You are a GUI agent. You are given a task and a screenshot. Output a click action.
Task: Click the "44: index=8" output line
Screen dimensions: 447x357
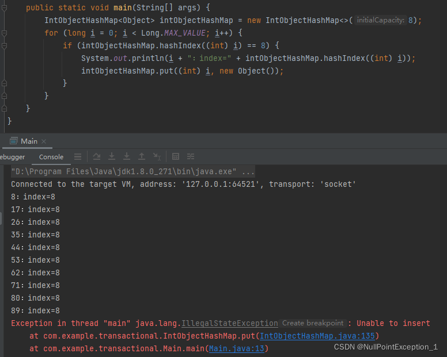pyautogui.click(x=35, y=247)
